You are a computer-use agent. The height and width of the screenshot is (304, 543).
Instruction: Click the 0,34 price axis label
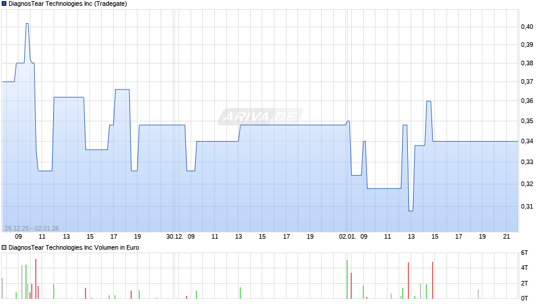point(527,142)
